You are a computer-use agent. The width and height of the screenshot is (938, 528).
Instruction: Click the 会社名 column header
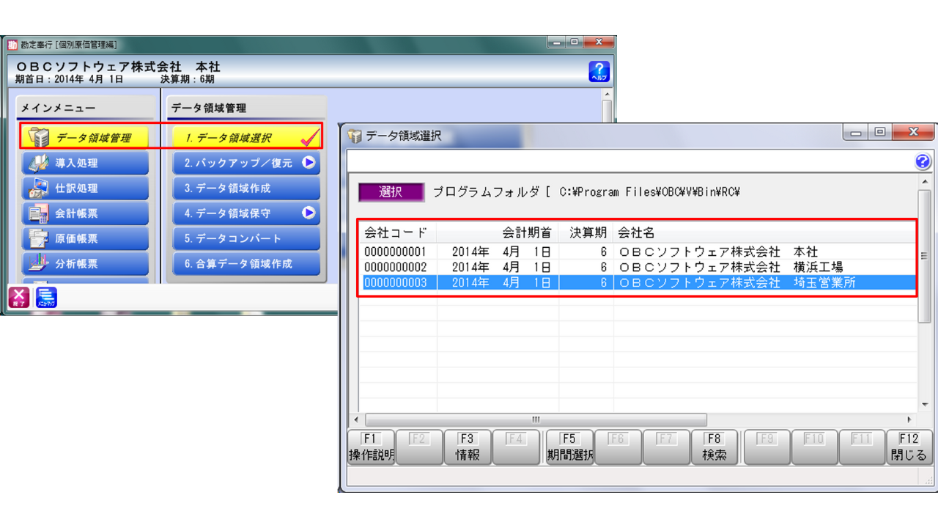[x=765, y=233]
